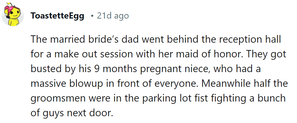This screenshot has height=123, width=297.
Task: Click the last line 'of guys next door.'
Action: pos(72,113)
